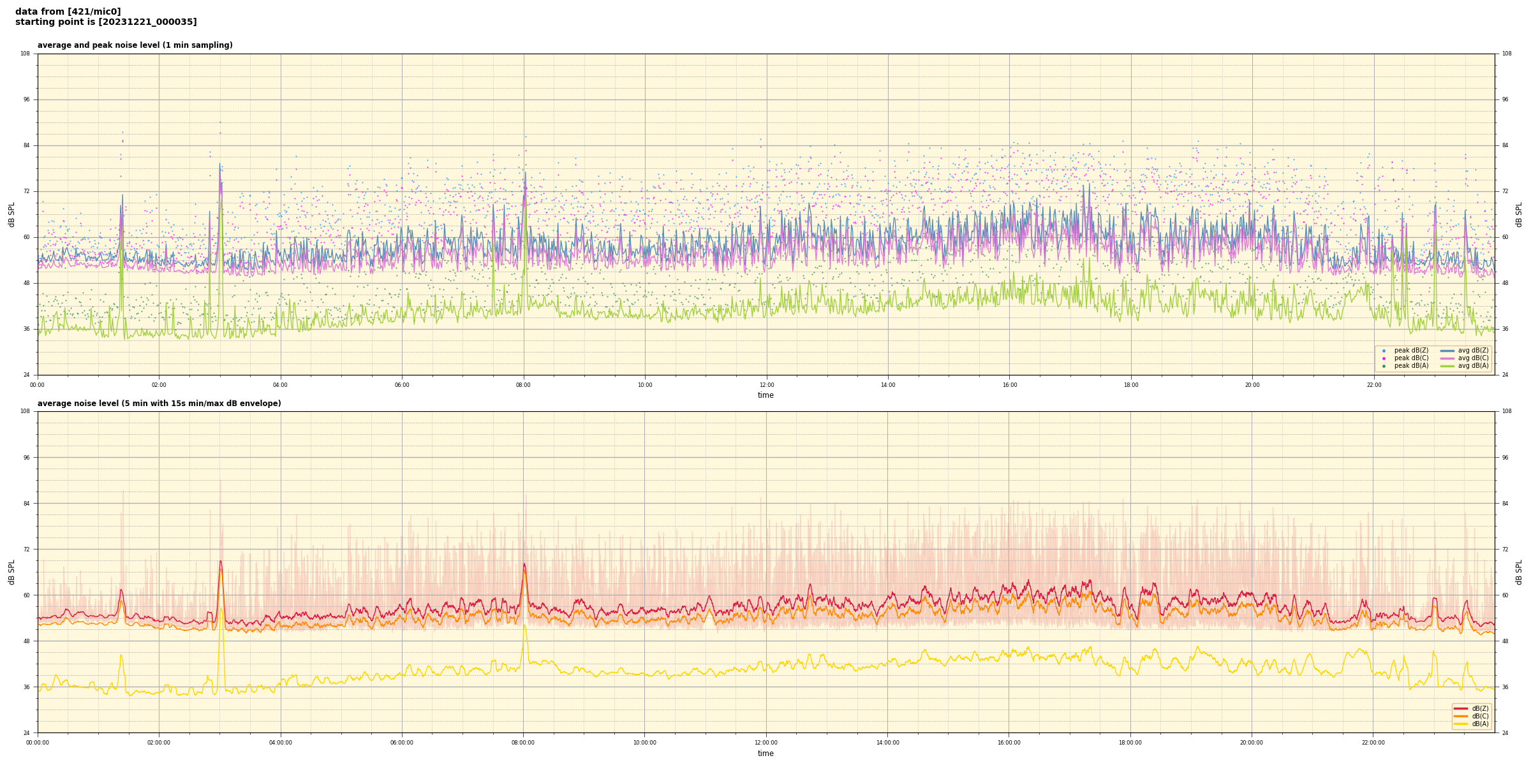The height and width of the screenshot is (765, 1531).
Task: Click the avg dB(Z) legend line
Action: [x=1447, y=351]
